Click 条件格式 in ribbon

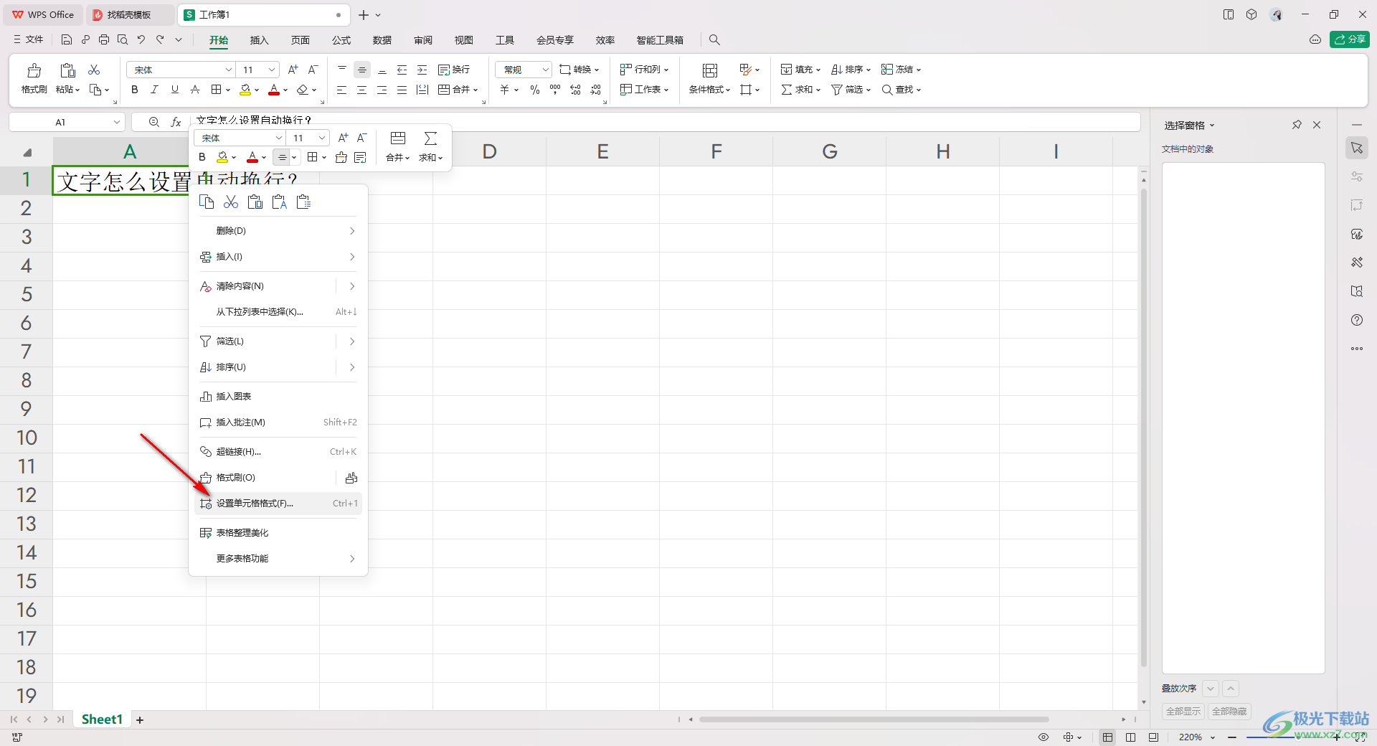point(709,78)
